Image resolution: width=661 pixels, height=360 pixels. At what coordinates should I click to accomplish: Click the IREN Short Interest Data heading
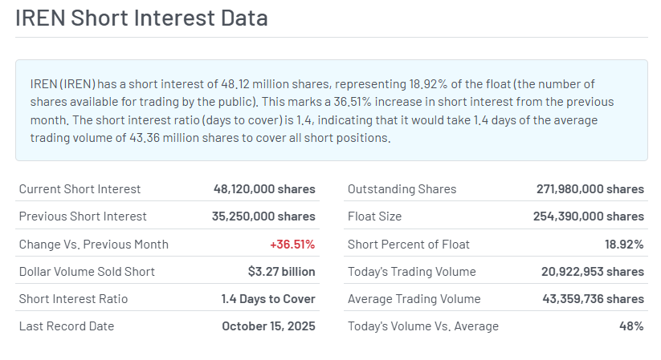pos(141,18)
